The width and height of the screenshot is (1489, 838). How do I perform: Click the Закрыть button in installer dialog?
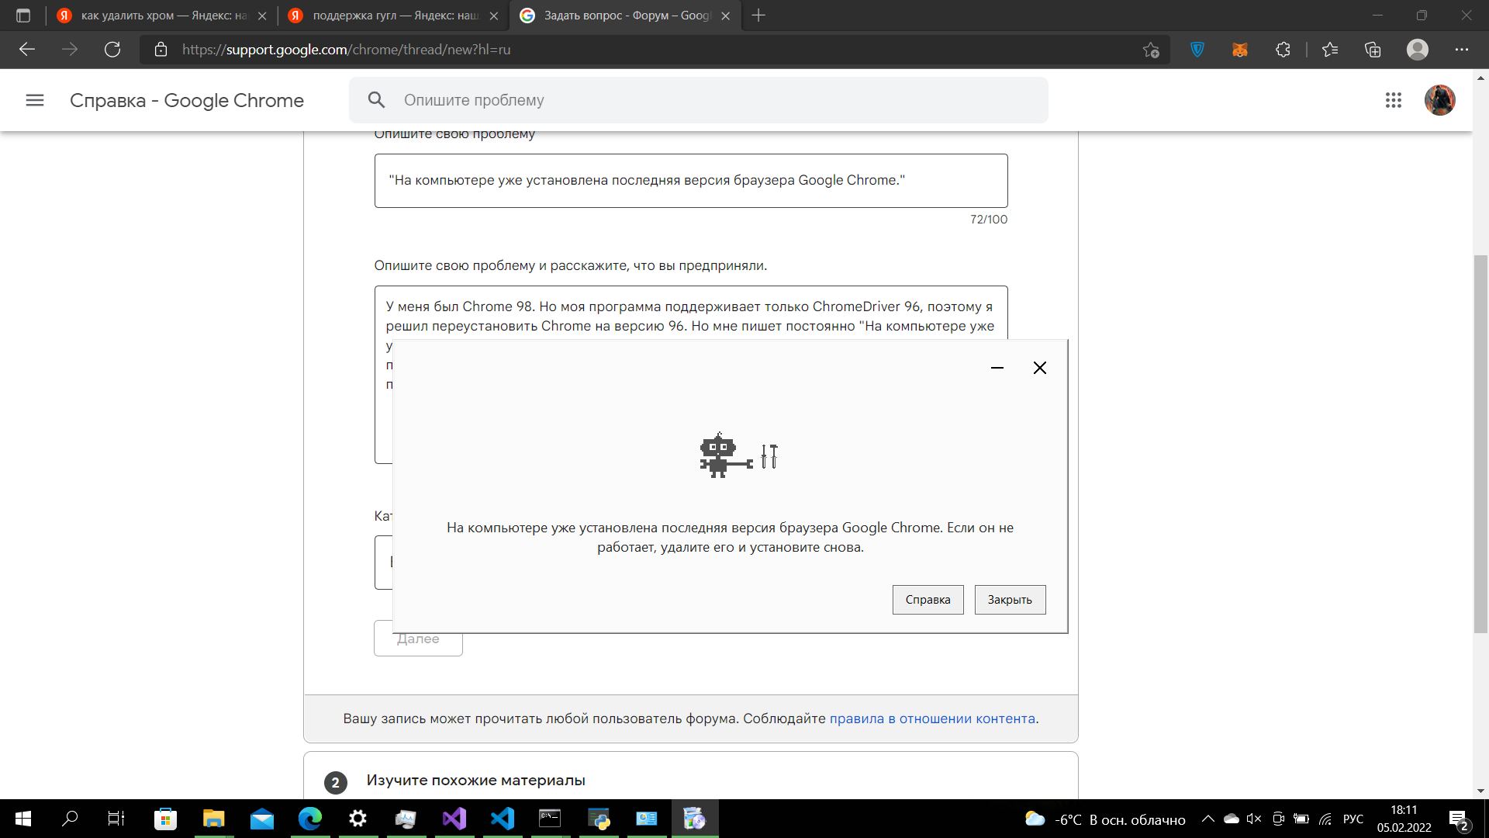coord(1010,600)
